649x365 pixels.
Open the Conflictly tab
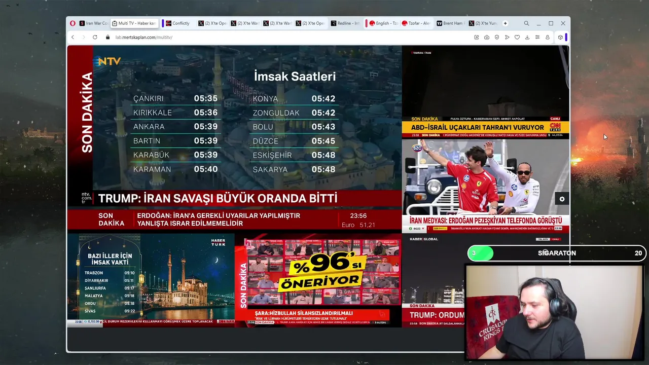[x=178, y=23]
